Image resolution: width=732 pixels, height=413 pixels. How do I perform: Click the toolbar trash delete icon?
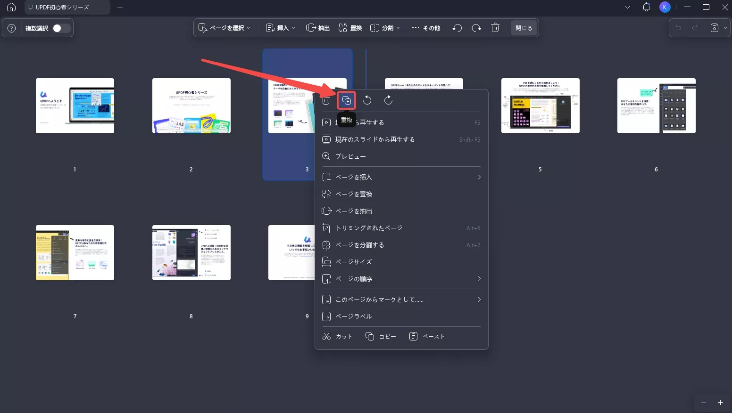click(495, 28)
